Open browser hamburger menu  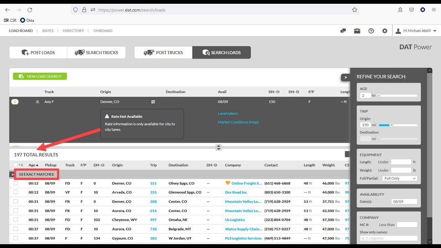tap(434, 10)
